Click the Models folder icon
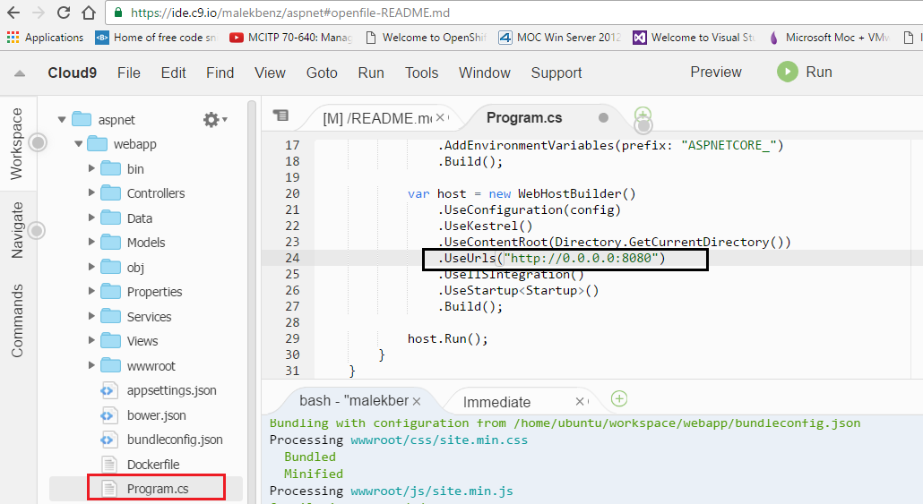This screenshot has height=504, width=923. click(x=110, y=243)
